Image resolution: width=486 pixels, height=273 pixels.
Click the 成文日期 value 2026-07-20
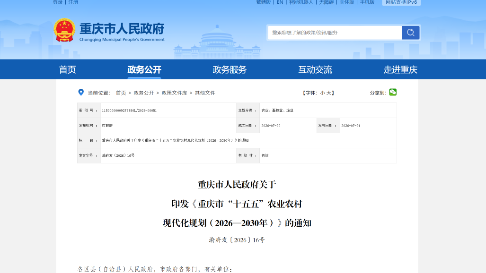pyautogui.click(x=271, y=126)
